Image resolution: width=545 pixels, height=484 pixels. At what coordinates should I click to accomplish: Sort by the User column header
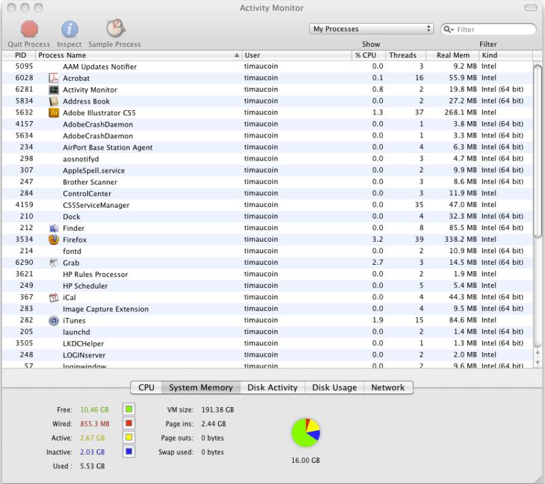click(x=297, y=55)
